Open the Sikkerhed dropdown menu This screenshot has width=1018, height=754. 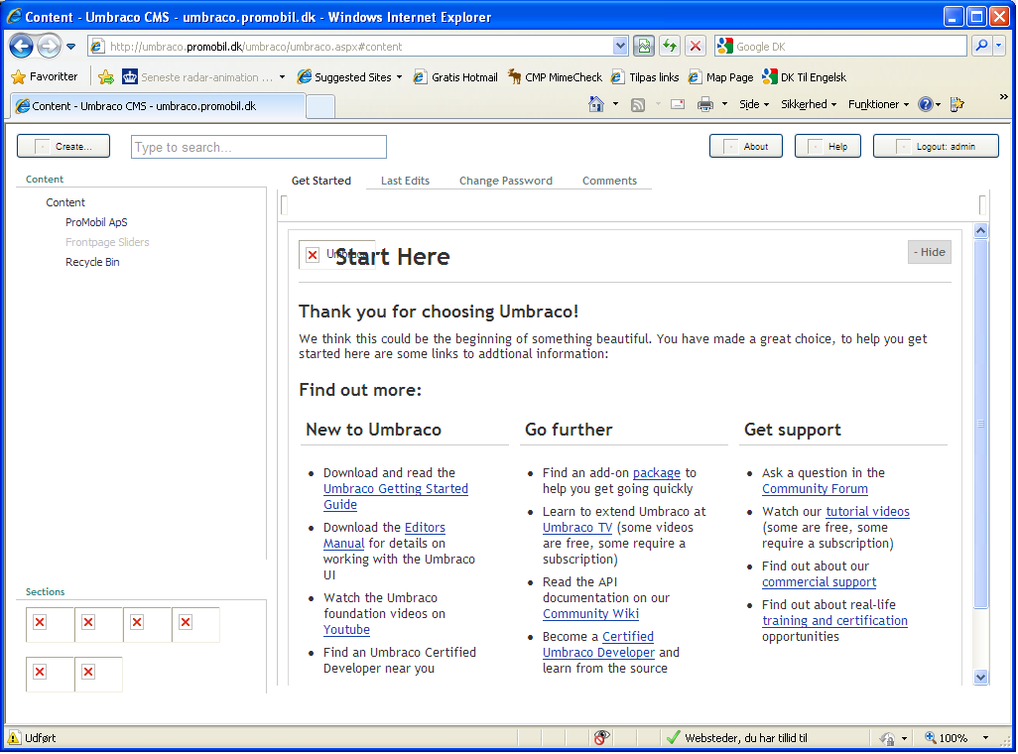pos(808,104)
